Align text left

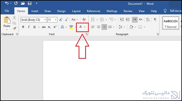[x=93, y=27]
